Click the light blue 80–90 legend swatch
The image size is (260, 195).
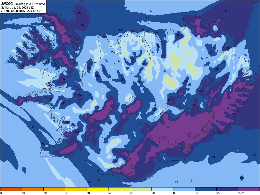pyautogui.click(x=184, y=189)
